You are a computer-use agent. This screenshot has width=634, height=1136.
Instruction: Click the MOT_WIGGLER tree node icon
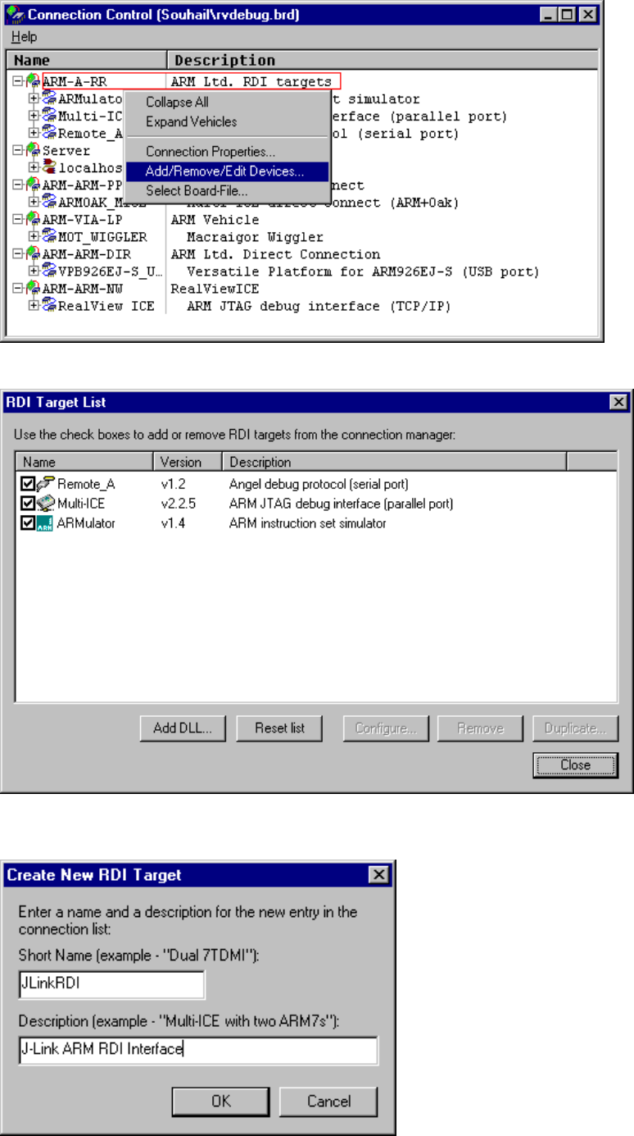pos(48,237)
